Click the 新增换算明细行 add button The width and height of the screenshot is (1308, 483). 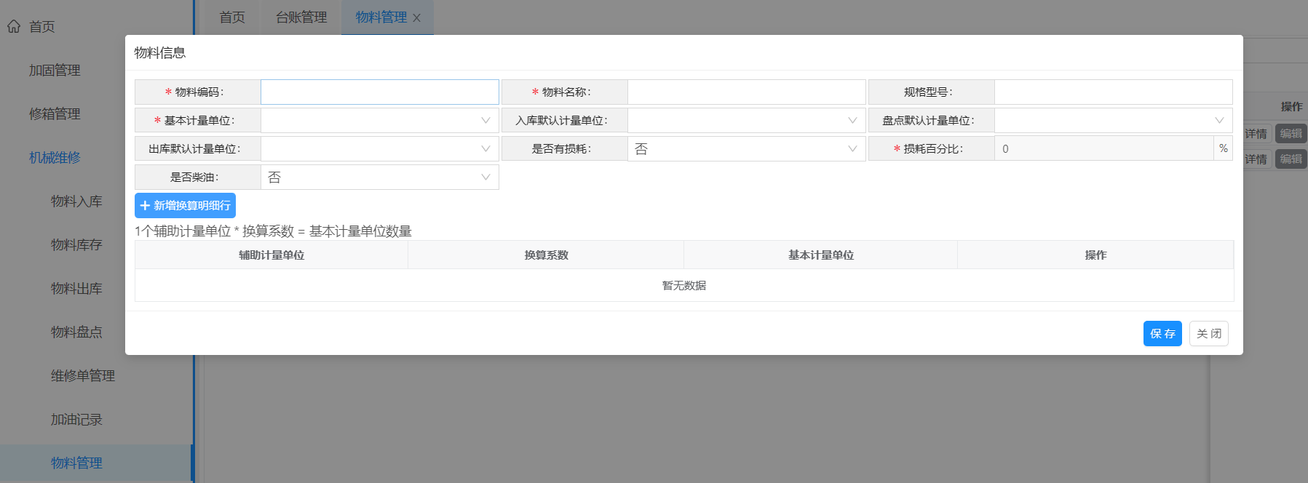185,206
